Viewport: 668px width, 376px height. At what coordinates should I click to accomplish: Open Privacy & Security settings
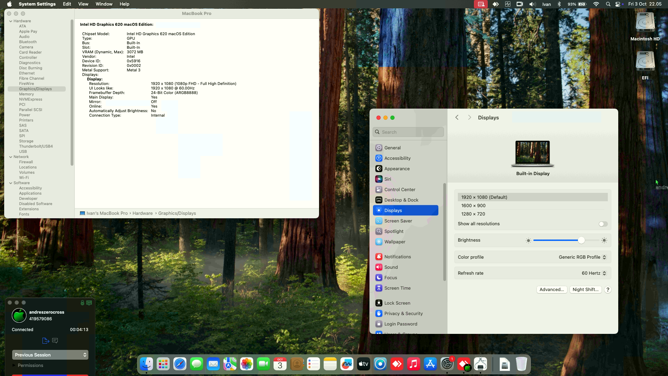pos(406,314)
